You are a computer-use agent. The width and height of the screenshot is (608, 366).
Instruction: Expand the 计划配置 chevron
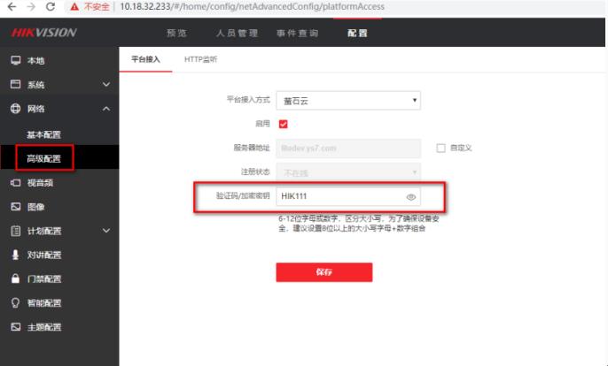tap(106, 231)
